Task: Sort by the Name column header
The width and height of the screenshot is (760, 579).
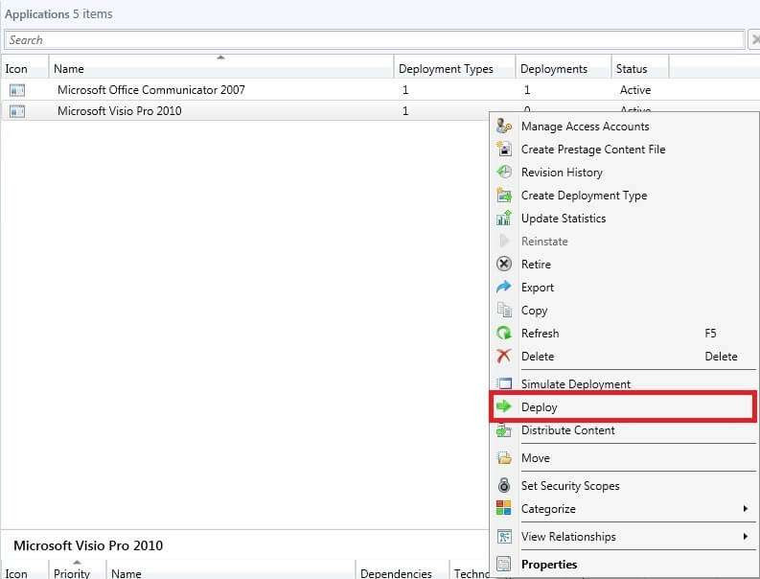Action: pos(221,67)
